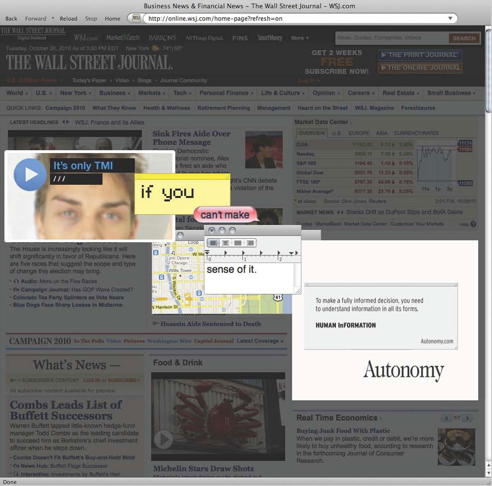The height and width of the screenshot is (486, 492).
Task: Open the Forward history dropdown arrow
Action: pos(53,18)
